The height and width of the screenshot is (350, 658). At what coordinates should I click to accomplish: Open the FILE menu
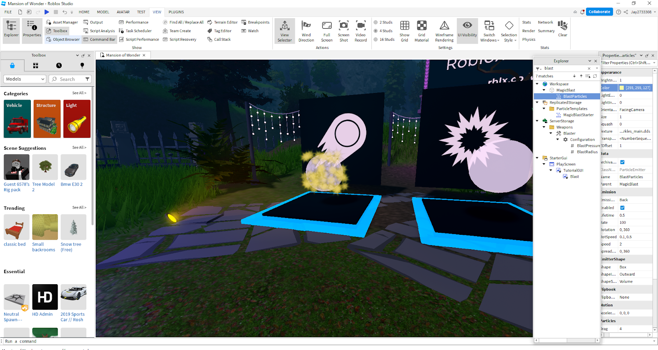pos(8,12)
